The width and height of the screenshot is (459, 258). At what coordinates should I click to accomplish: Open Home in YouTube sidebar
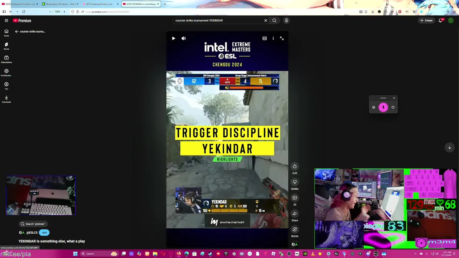click(6, 33)
